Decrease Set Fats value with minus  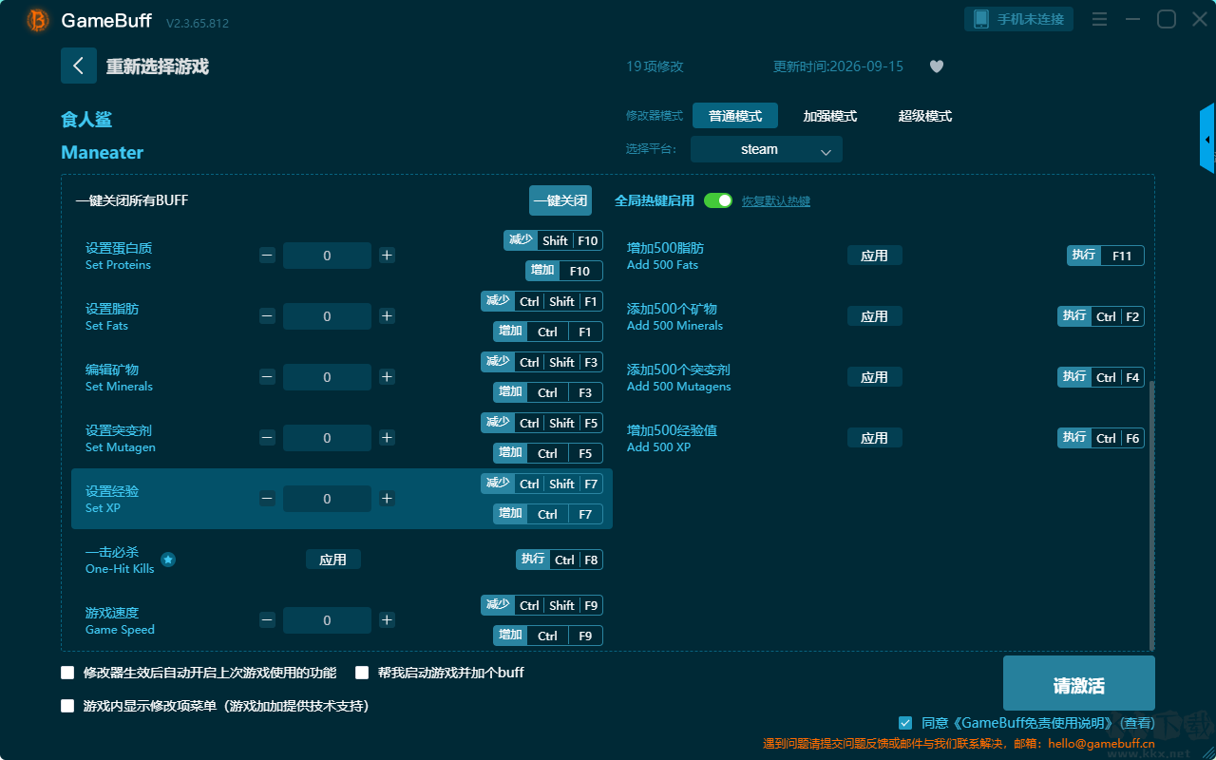(267, 316)
